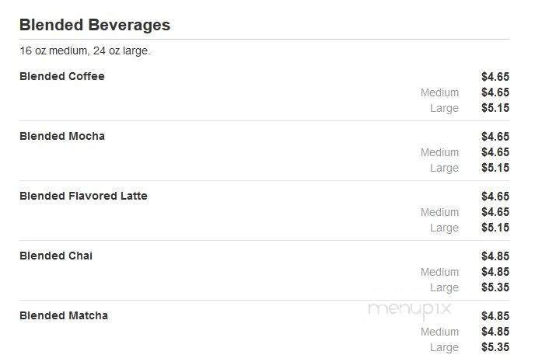Screen dimensions: 535x362
Task: Click the 16 oz medium size description
Action: tap(85, 51)
